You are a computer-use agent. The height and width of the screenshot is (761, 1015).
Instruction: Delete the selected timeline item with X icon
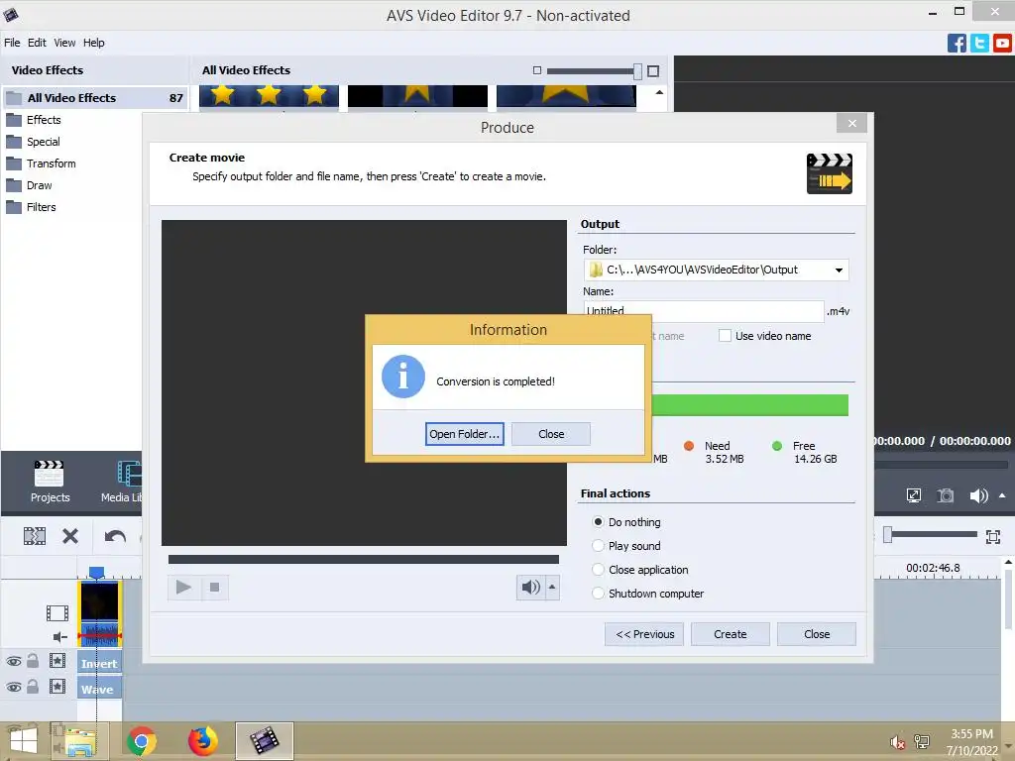70,536
